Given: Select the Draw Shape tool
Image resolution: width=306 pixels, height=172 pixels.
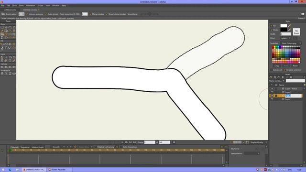Looking at the screenshot, I should tap(6, 31).
